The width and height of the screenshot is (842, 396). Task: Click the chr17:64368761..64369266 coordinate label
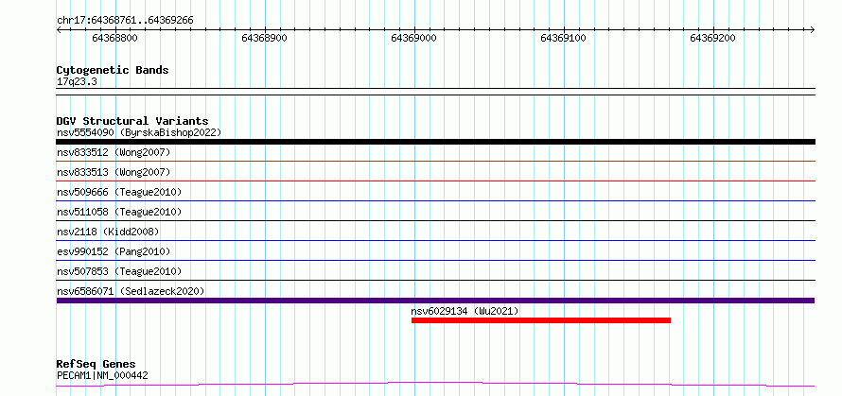pos(125,21)
